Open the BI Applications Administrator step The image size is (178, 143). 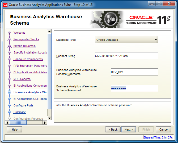[30, 72]
